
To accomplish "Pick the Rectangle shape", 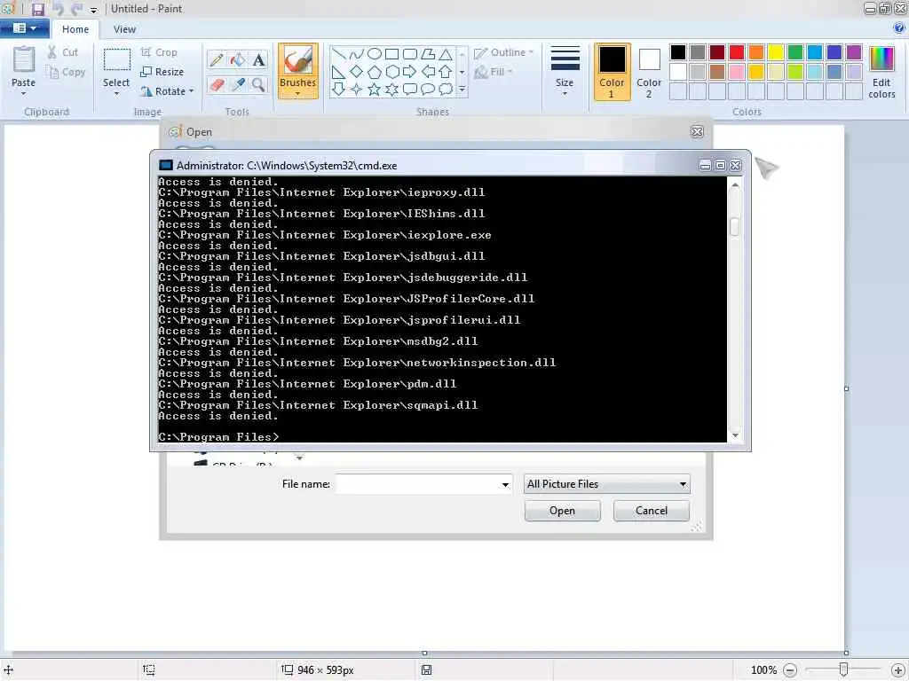I will click(392, 54).
